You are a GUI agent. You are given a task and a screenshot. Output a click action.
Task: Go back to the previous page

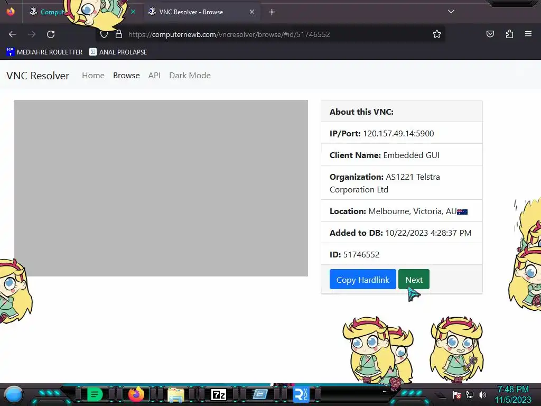13,34
